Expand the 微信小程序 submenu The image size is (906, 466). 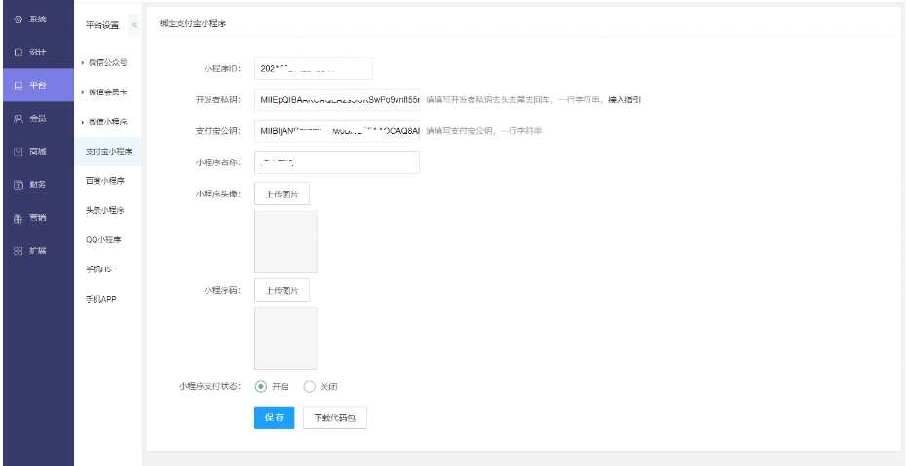(x=107, y=122)
